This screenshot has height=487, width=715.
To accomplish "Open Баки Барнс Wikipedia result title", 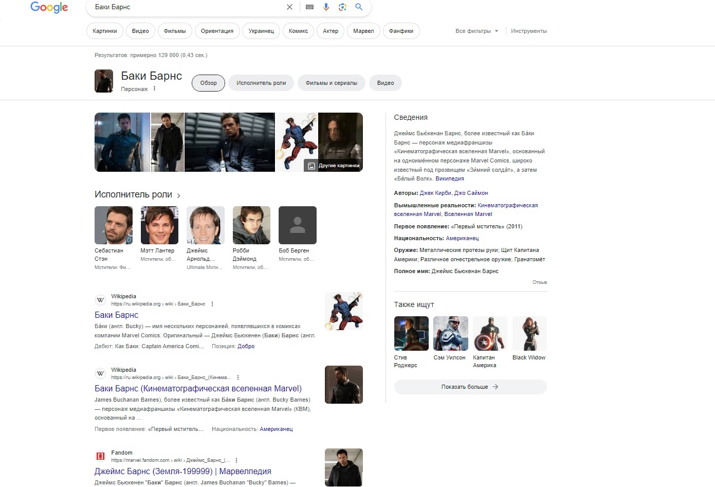I will coord(116,315).
